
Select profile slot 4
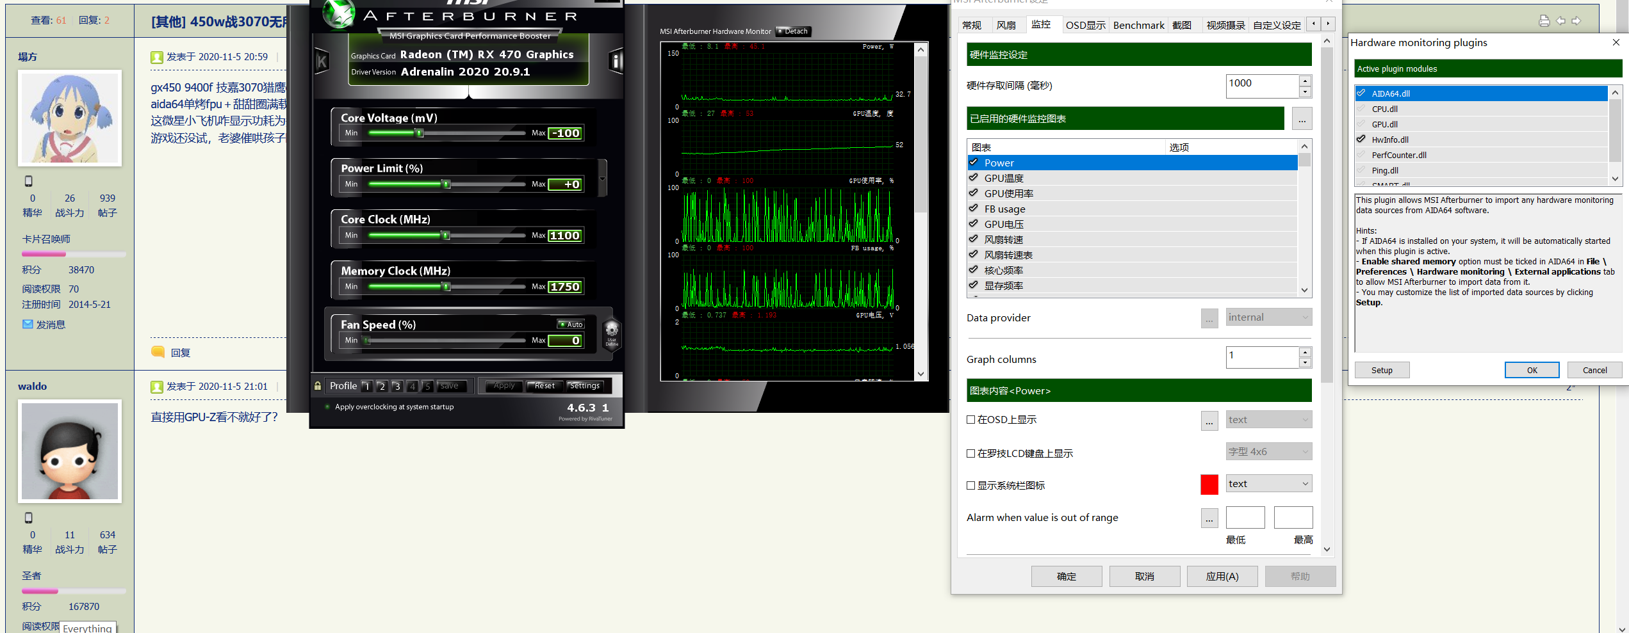click(x=413, y=386)
